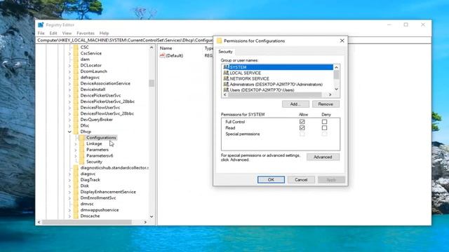Click the folder icon next to Security subkey

(82, 162)
